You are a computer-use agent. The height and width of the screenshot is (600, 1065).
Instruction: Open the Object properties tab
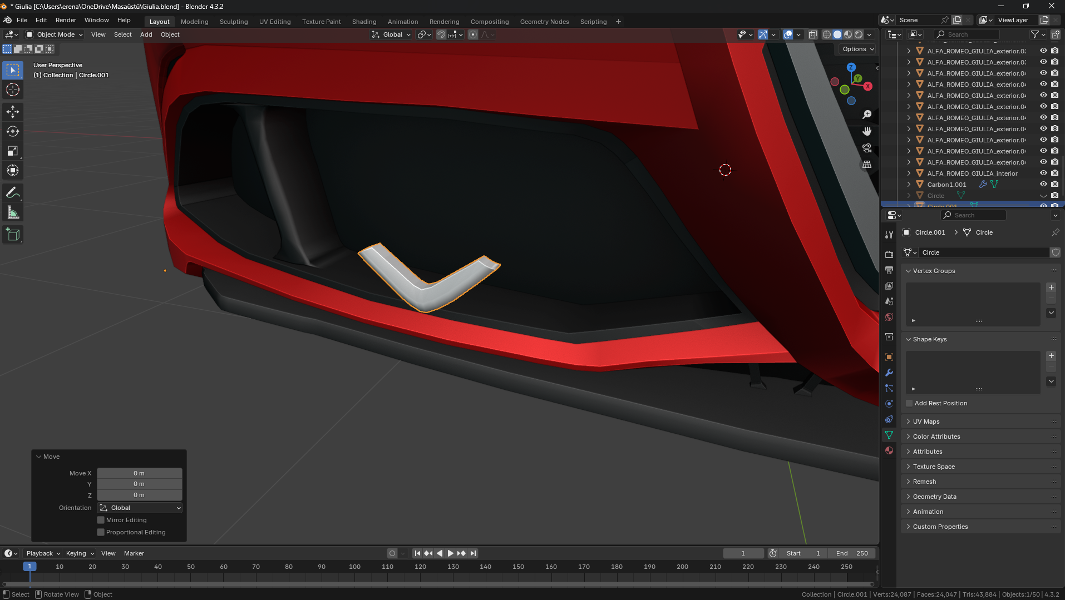coord(889,357)
